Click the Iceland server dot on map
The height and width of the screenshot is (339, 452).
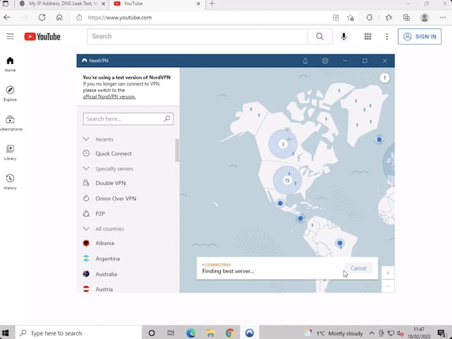pyautogui.click(x=379, y=139)
